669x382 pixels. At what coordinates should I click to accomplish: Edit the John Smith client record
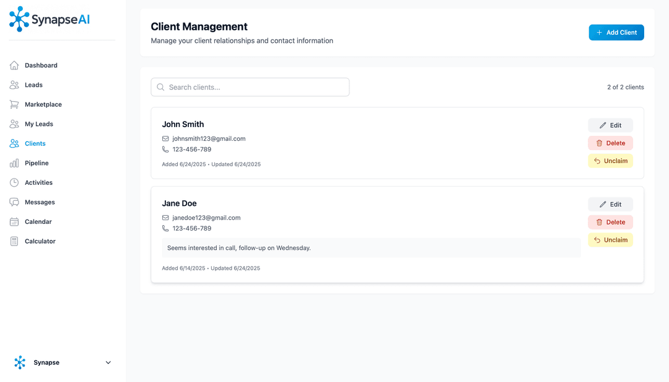tap(610, 125)
